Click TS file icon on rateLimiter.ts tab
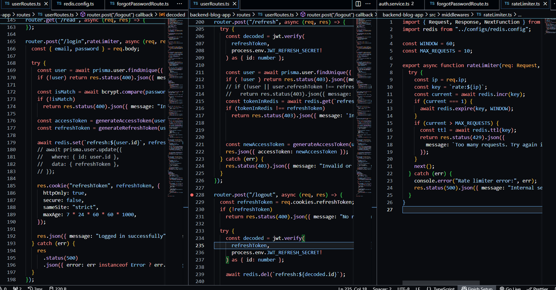 507,4
